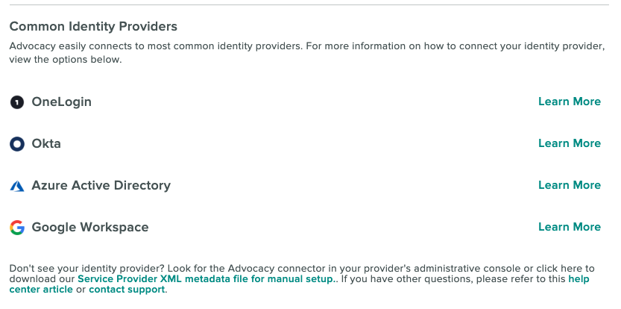Viewport: 621px width, 309px height.
Task: Click the Common Identity Providers heading
Action: click(x=93, y=27)
